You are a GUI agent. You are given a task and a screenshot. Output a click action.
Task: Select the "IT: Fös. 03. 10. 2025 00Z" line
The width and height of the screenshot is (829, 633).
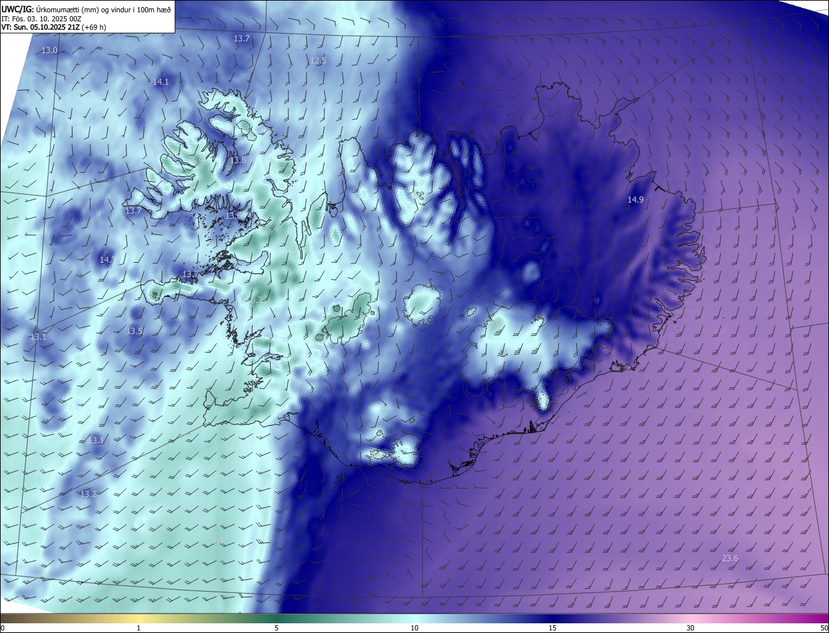tap(41, 19)
